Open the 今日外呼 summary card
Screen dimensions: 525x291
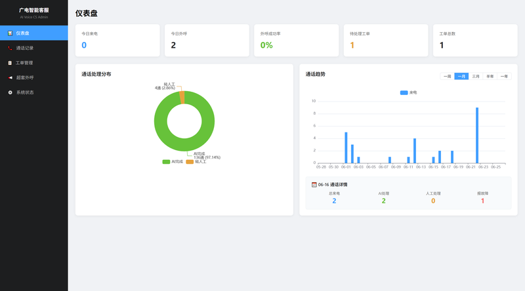click(x=207, y=40)
